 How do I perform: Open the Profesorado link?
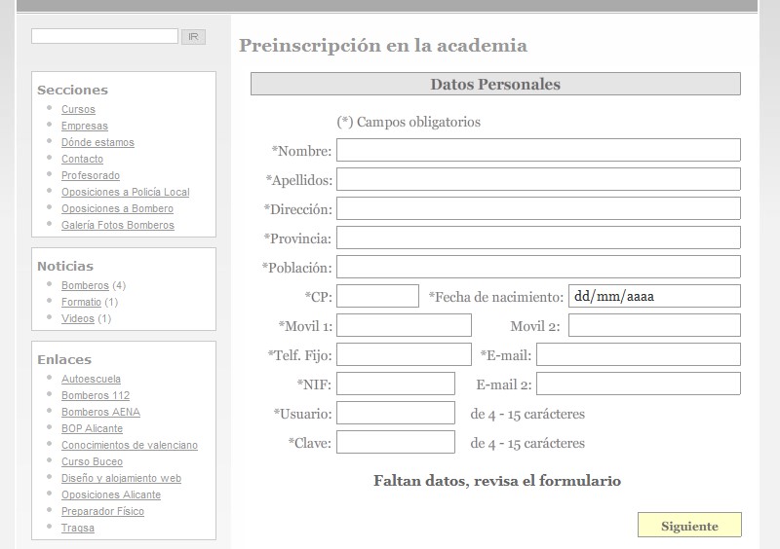point(91,175)
